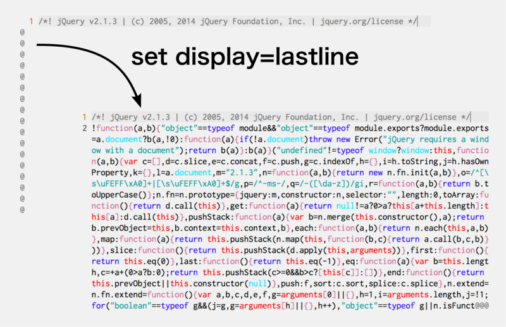Viewport: 506px width, 327px height.
Task: Click the row starting with ))},slice:function()
Action: (x=290, y=250)
